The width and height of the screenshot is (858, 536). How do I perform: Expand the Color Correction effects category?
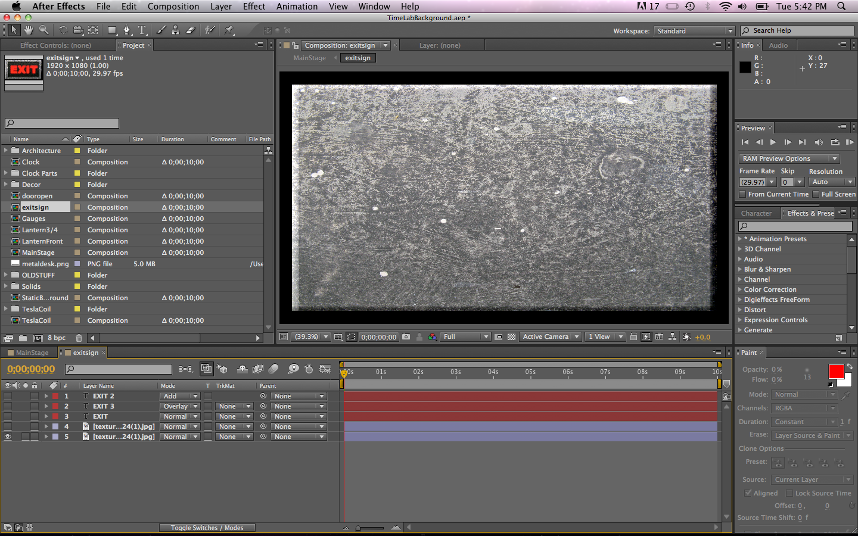[x=740, y=289]
